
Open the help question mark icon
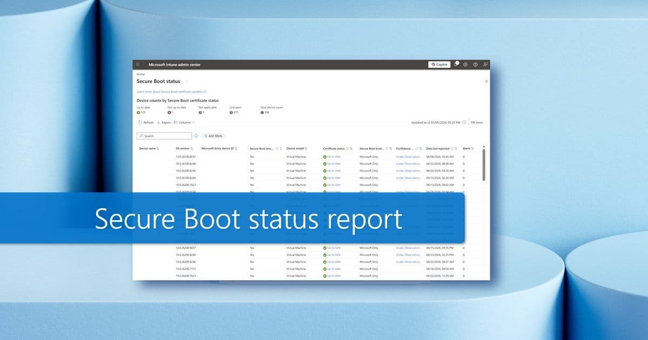475,64
